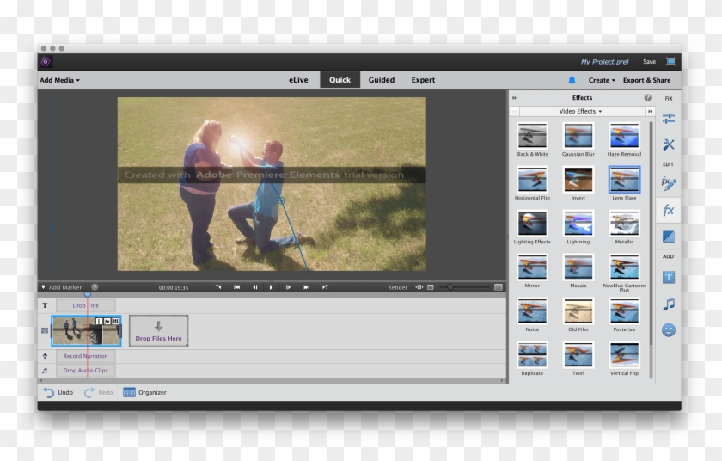
Task: Click the Record Narration placeholder
Action: (86, 356)
